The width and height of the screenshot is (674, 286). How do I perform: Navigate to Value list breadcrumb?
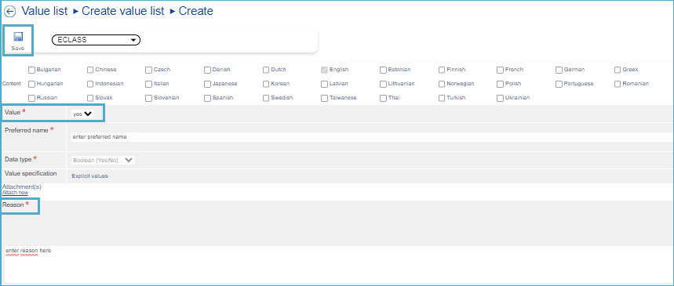point(44,11)
